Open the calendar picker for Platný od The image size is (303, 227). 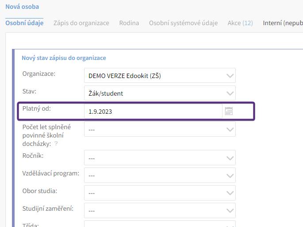229,111
